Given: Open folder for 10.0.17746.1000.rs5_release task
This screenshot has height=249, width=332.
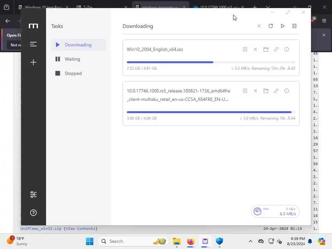Looking at the screenshot, I should pyautogui.click(x=266, y=91).
